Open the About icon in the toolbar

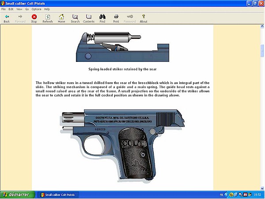(144, 18)
